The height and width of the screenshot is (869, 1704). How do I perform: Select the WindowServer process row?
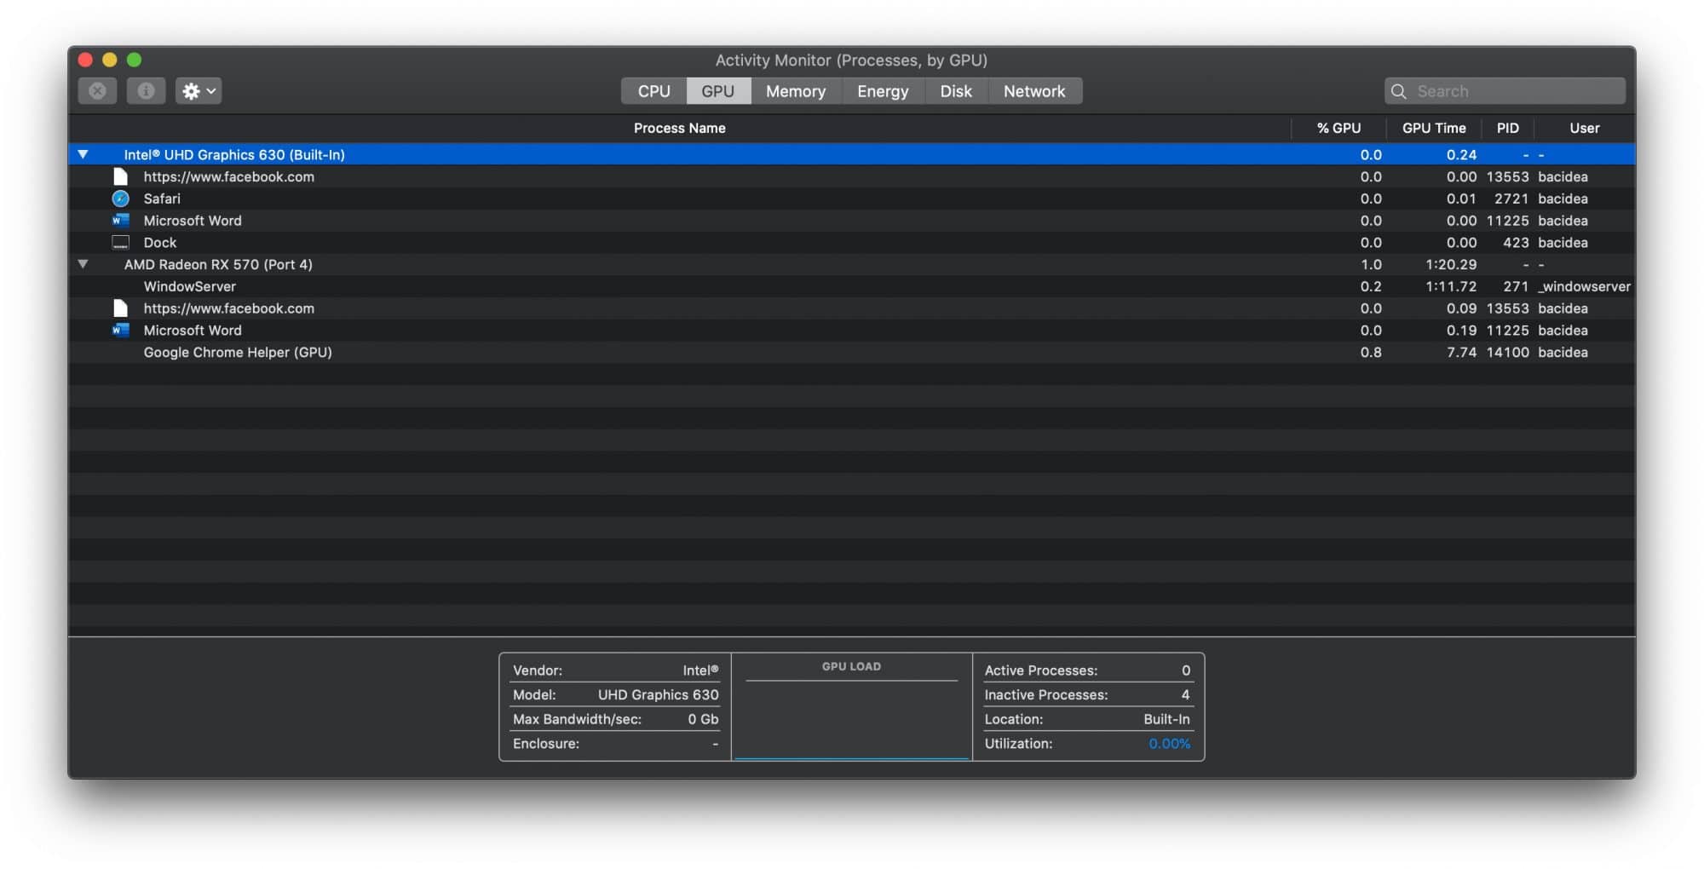[852, 286]
